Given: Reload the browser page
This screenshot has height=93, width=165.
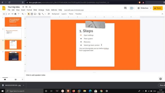Looking at the screenshot, I should pyautogui.click(x=9, y=2).
